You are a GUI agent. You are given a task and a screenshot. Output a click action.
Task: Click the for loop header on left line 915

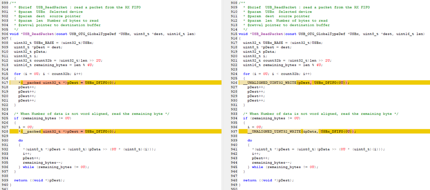pos(48,74)
